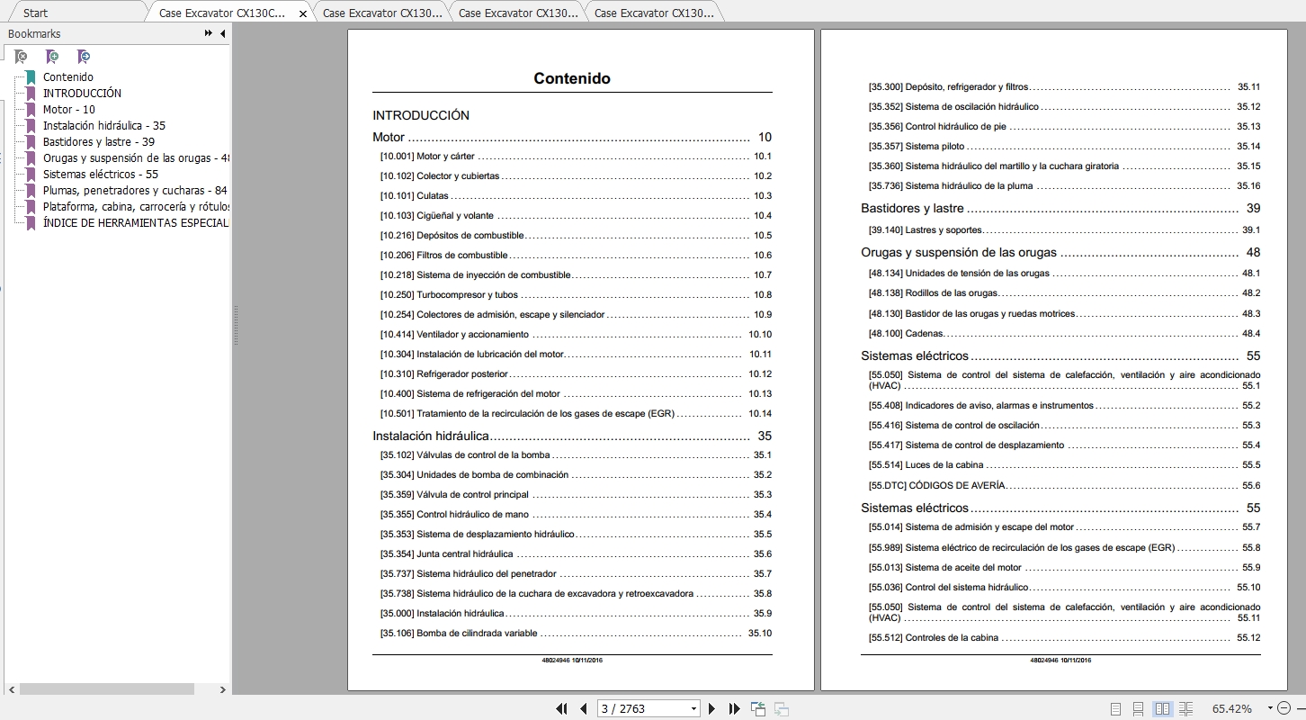Follow the [10.414] Ventilador y accionamiento entry
The width and height of the screenshot is (1306, 720).
click(576, 335)
